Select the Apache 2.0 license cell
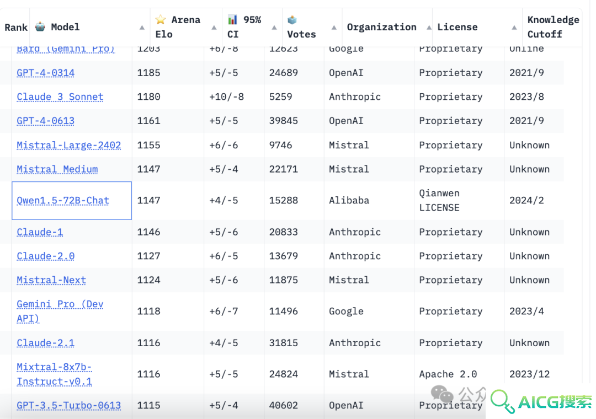Image resolution: width=596 pixels, height=419 pixels. pos(448,374)
